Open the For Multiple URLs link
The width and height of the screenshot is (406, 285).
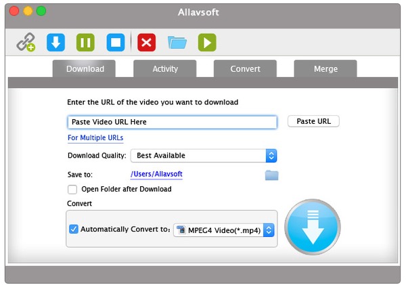(x=95, y=138)
